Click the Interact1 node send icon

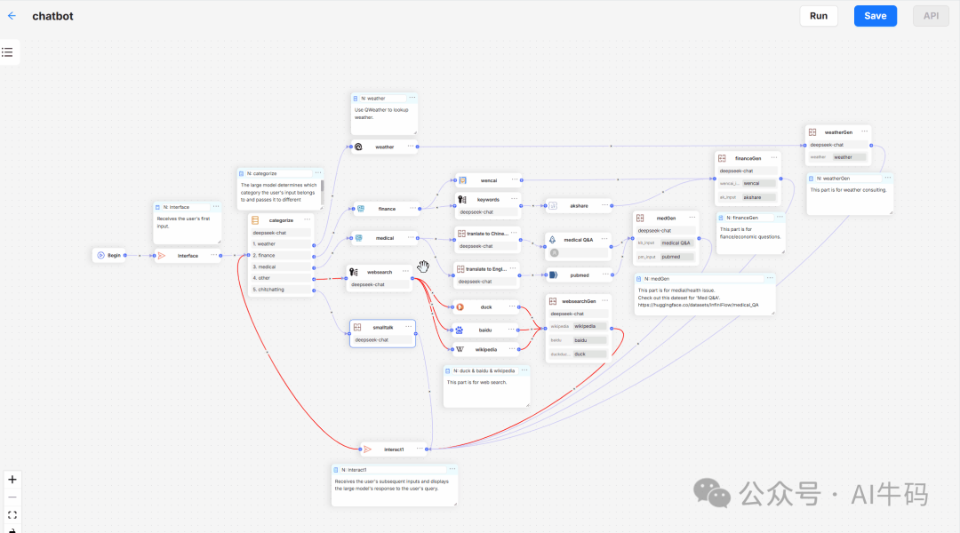click(367, 449)
